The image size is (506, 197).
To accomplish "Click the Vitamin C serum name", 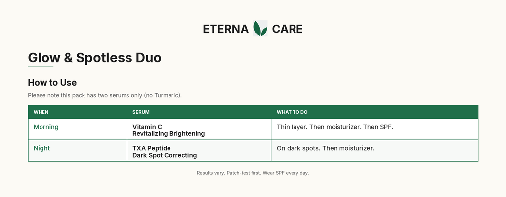I will coord(147,127).
